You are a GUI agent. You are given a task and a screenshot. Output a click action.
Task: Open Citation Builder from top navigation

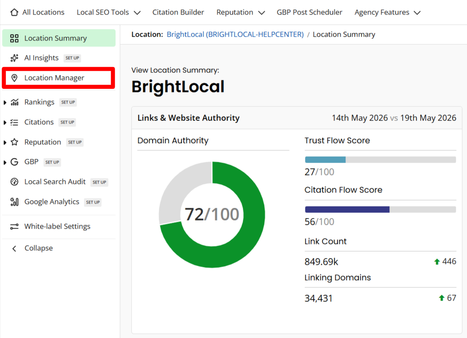pos(178,12)
